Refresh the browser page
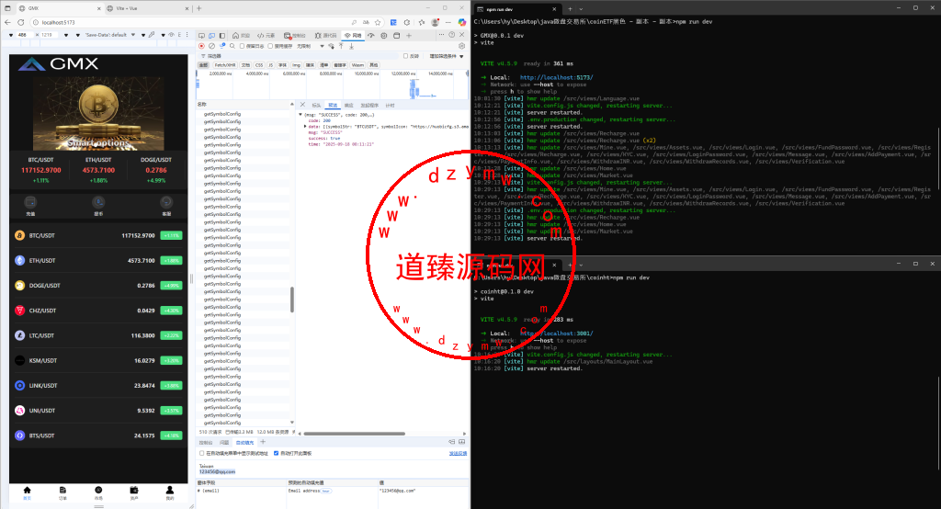 coord(21,22)
